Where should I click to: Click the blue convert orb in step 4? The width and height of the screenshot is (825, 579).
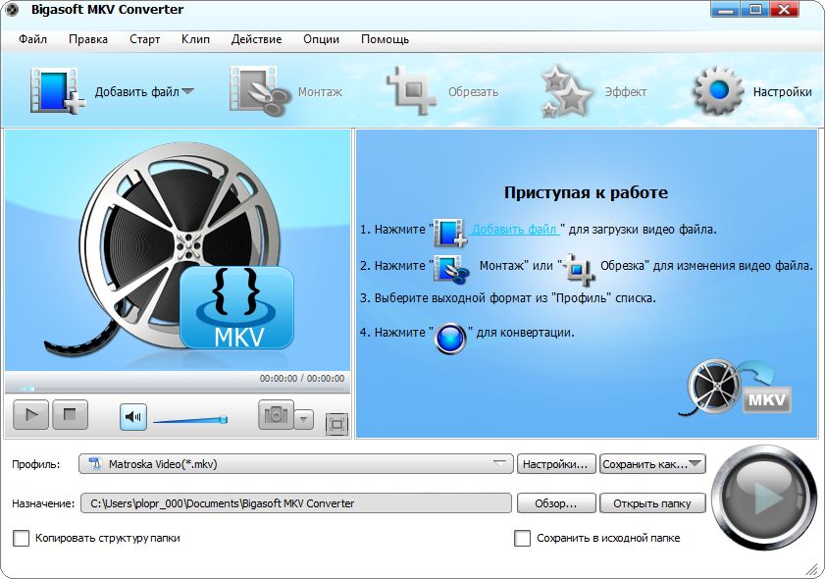[450, 339]
